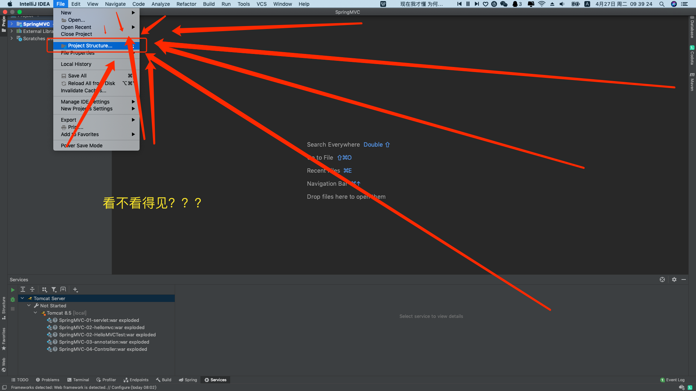Click the green Run service icon
This screenshot has width=696, height=391.
[13, 290]
